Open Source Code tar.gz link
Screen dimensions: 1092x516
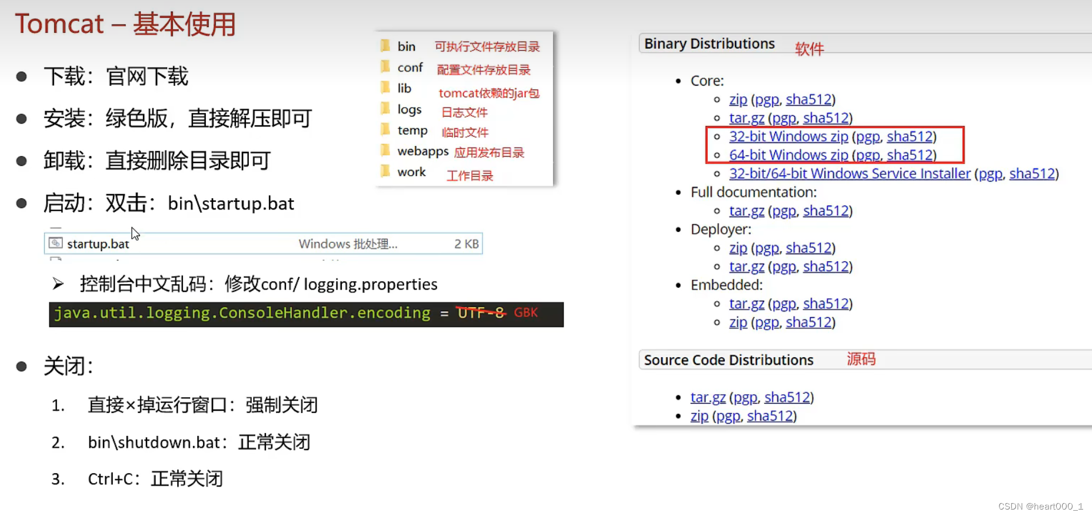708,397
